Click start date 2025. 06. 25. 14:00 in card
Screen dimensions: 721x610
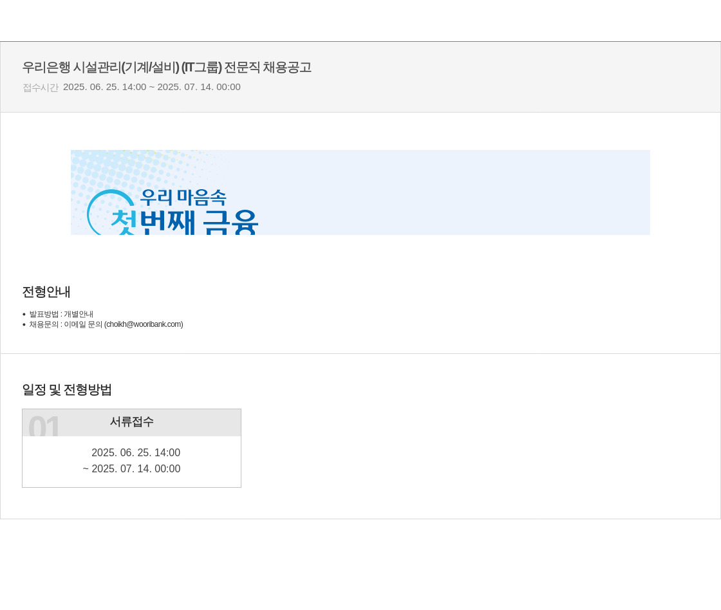tap(136, 452)
